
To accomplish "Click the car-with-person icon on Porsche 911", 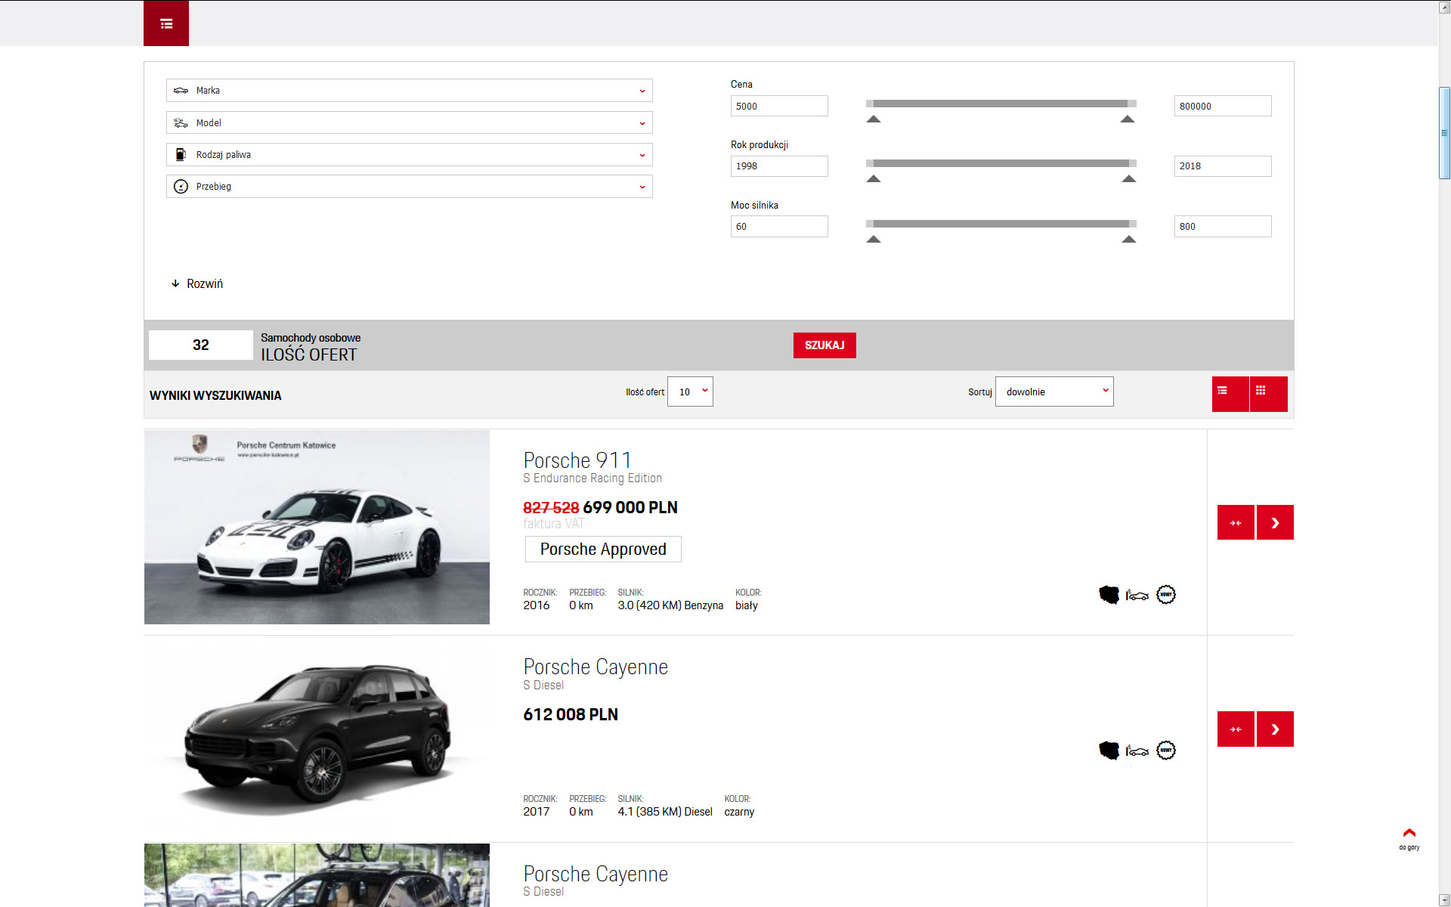I will [x=1137, y=596].
